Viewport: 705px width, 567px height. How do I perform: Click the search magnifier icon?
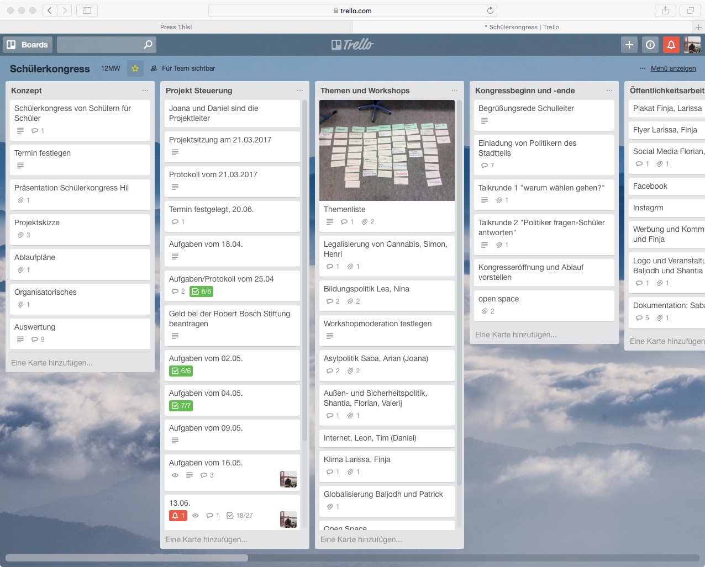(148, 45)
